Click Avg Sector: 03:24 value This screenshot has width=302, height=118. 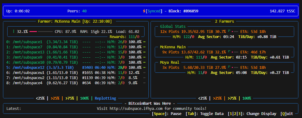(216, 37)
